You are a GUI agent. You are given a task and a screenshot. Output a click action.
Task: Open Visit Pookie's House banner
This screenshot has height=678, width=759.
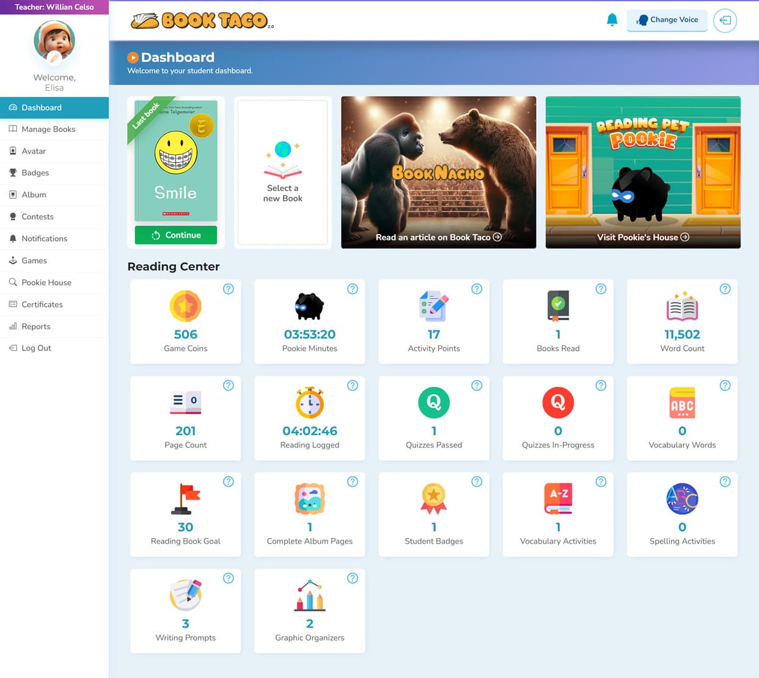[642, 237]
